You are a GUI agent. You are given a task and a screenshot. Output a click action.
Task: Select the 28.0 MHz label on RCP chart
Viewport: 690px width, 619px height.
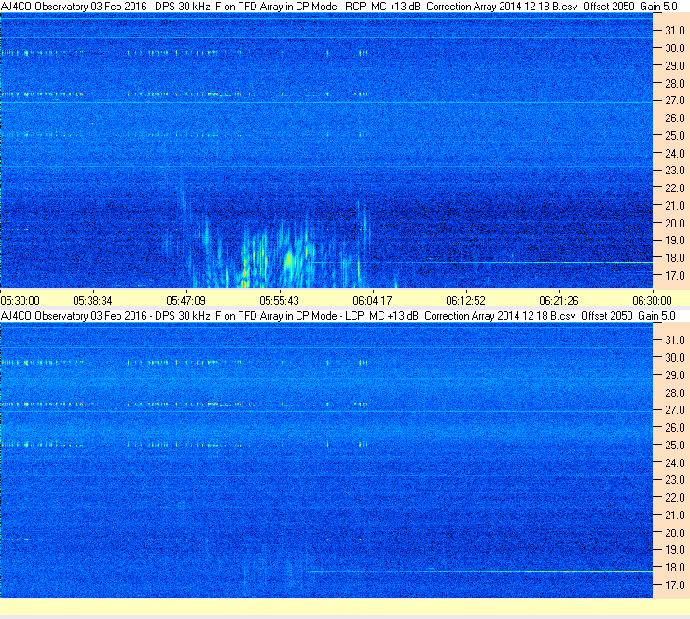tap(675, 84)
